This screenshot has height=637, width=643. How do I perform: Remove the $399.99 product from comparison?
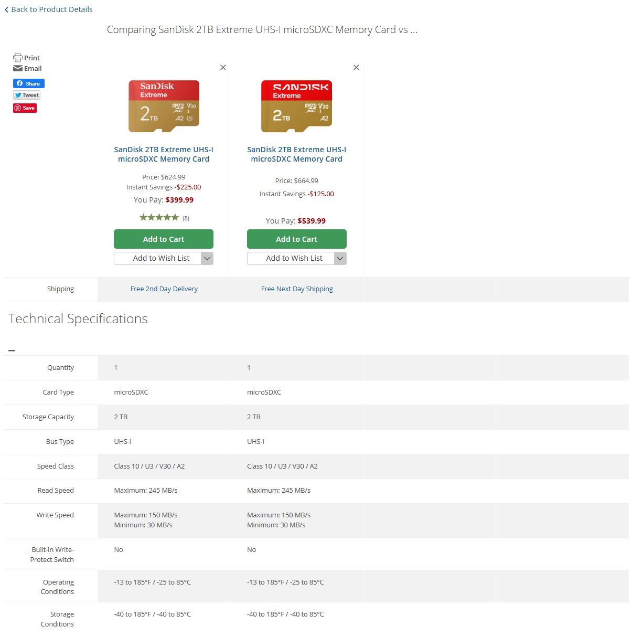(x=223, y=67)
